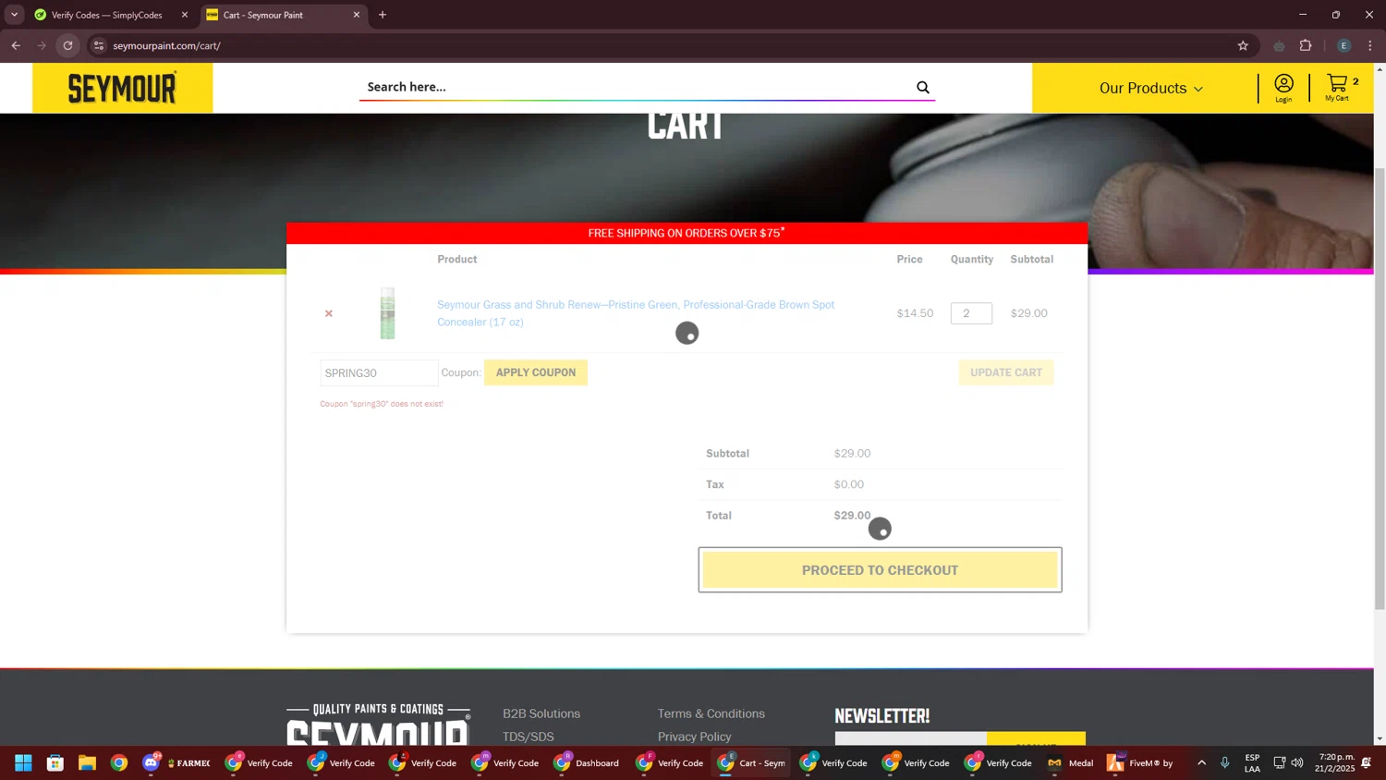
Task: Click the quantity field showing 2
Action: pos(971,313)
